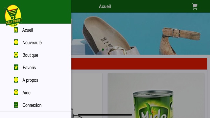Screen dimensions: 210x118
Task: Click the question mark icon beside Aide
Action: point(16,93)
